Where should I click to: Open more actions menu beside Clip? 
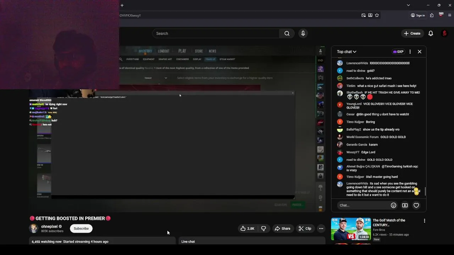[321, 228]
